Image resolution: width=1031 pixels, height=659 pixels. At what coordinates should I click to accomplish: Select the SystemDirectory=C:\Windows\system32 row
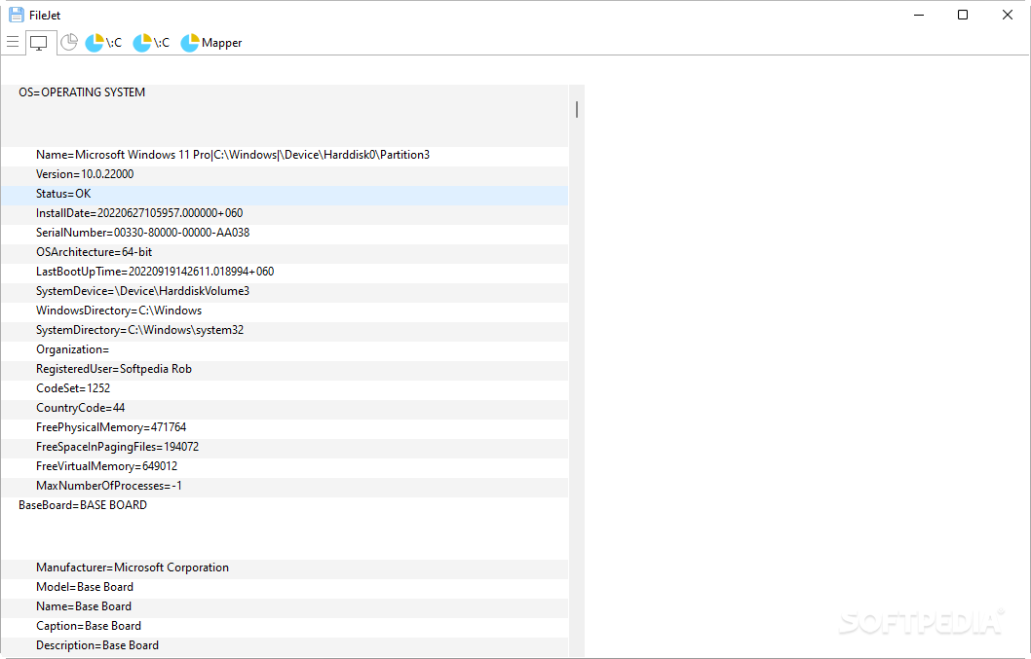285,331
